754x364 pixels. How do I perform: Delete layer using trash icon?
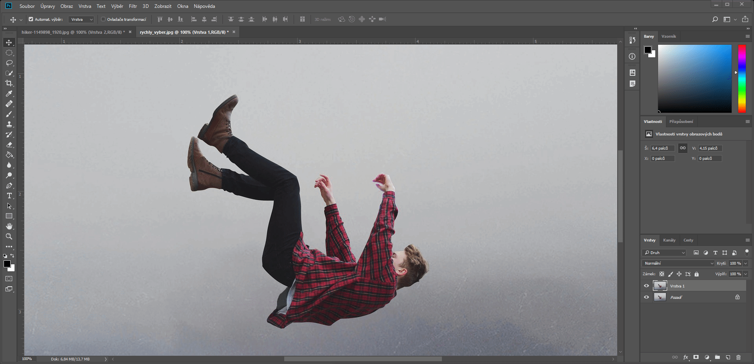point(738,357)
